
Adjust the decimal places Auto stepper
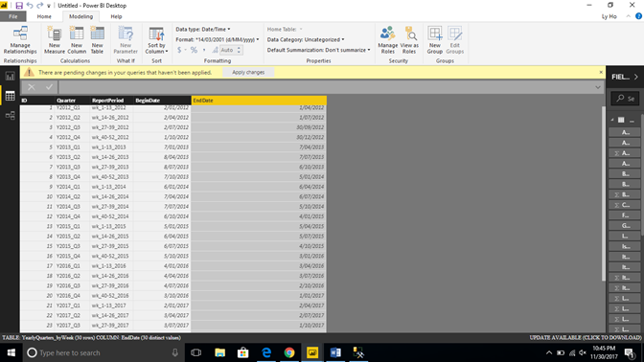[x=239, y=50]
